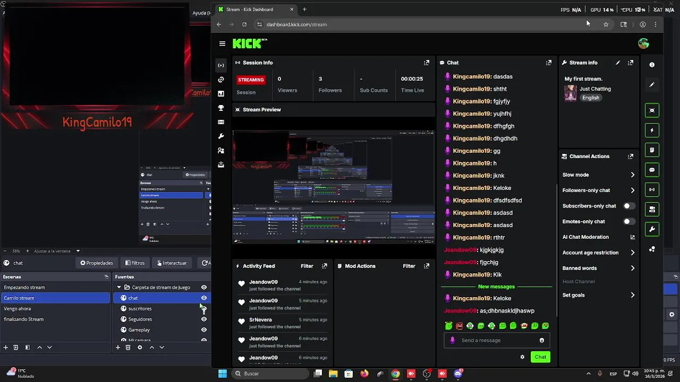Open chat settings gear next to Chat button
The height and width of the screenshot is (382, 680).
click(x=522, y=357)
